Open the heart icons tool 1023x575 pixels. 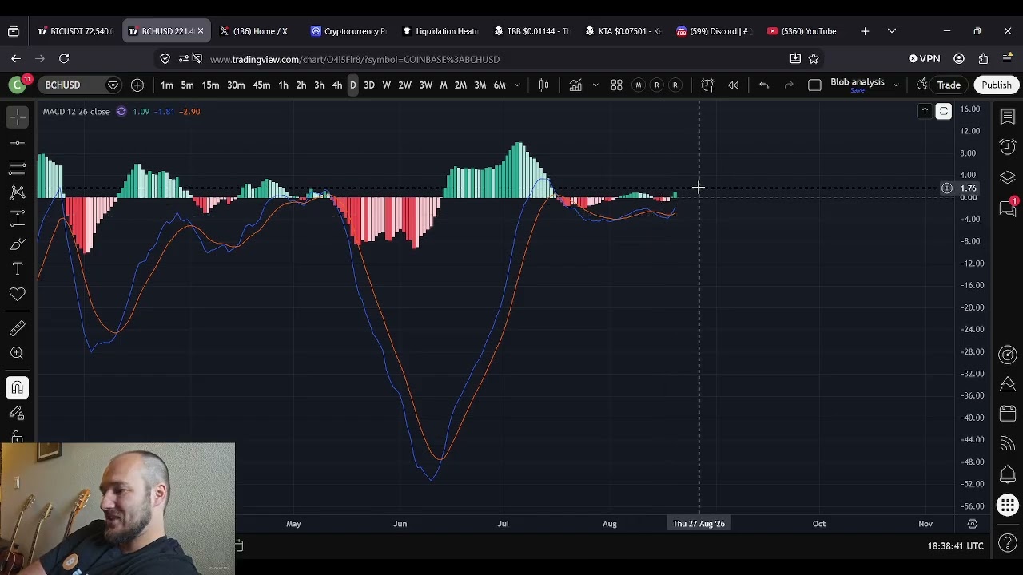pos(17,295)
